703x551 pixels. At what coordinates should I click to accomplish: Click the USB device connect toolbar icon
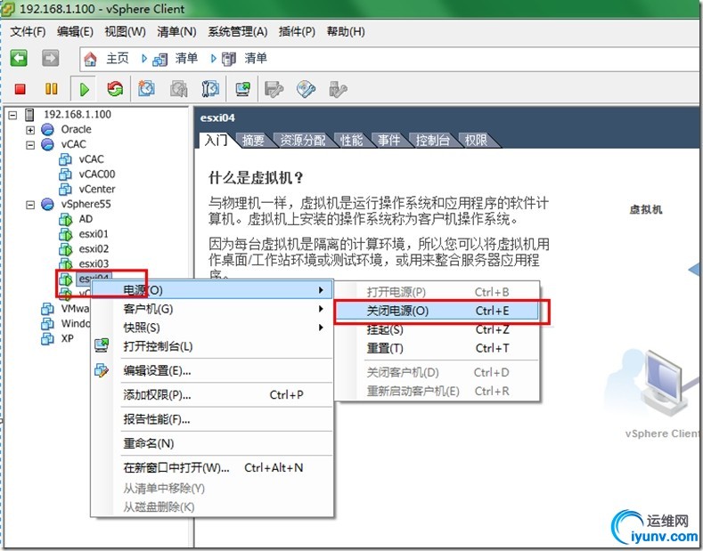(338, 89)
